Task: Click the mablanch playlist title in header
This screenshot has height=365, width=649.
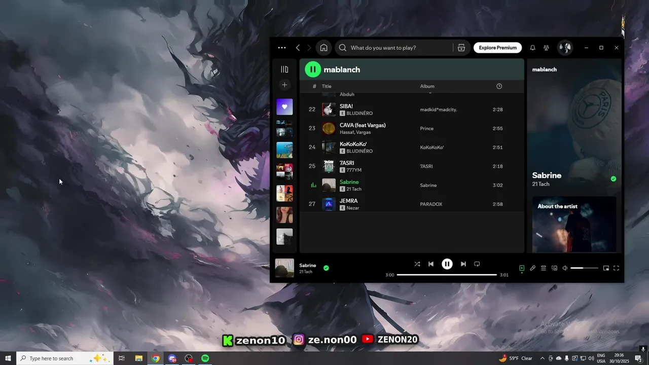Action: point(342,69)
